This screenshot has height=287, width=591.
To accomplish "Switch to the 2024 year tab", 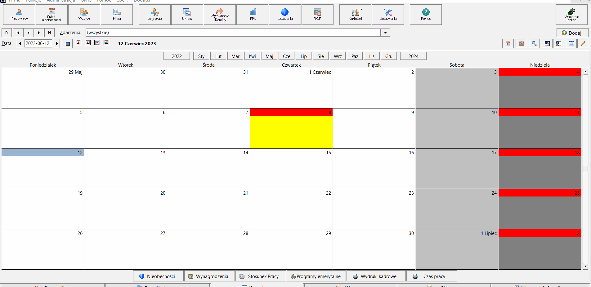I will pyautogui.click(x=413, y=56).
